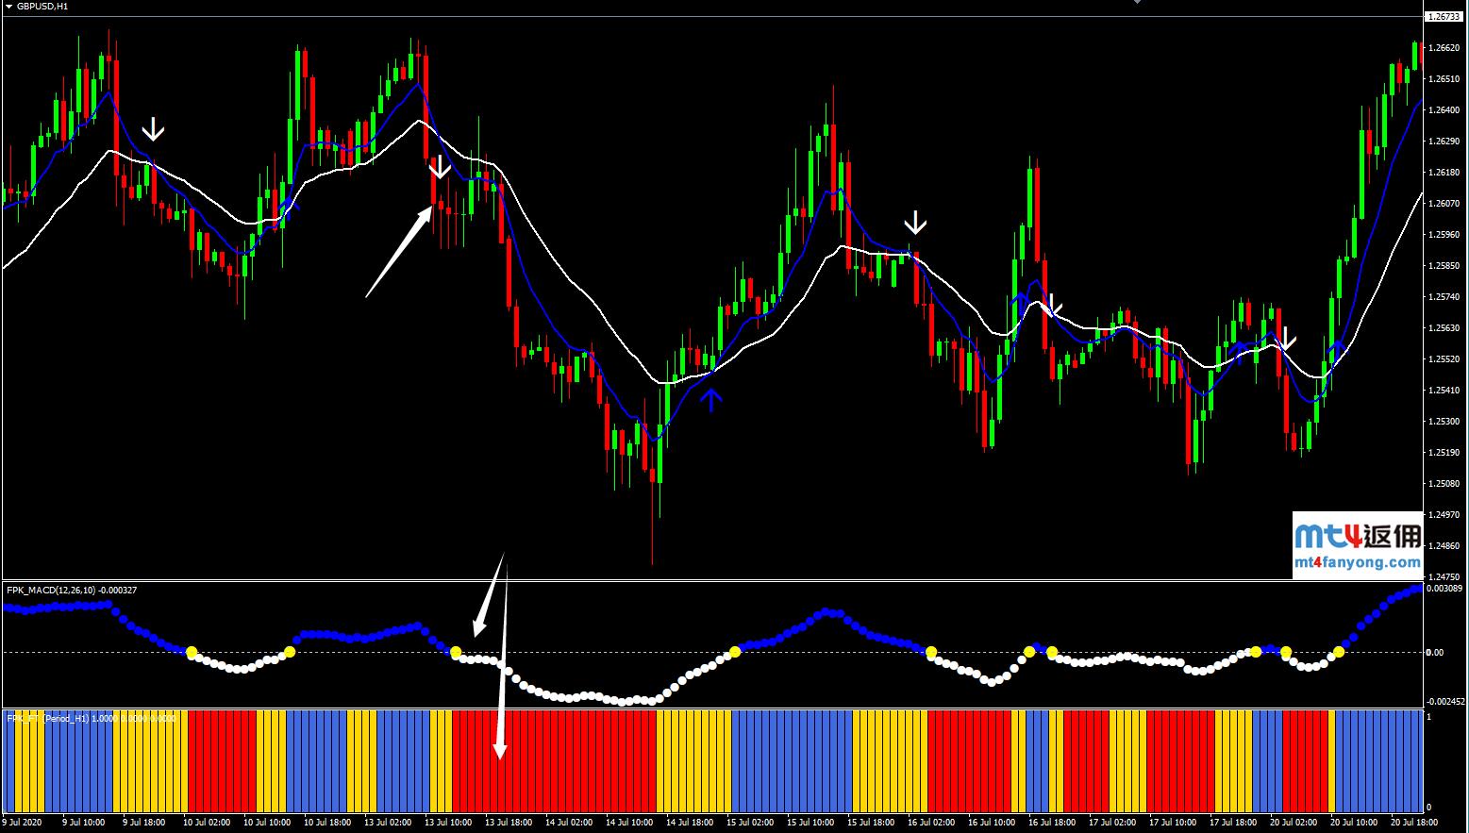Click the blue up arrow near 14 Jul 18:00
The width and height of the screenshot is (1469, 833).
tap(711, 399)
